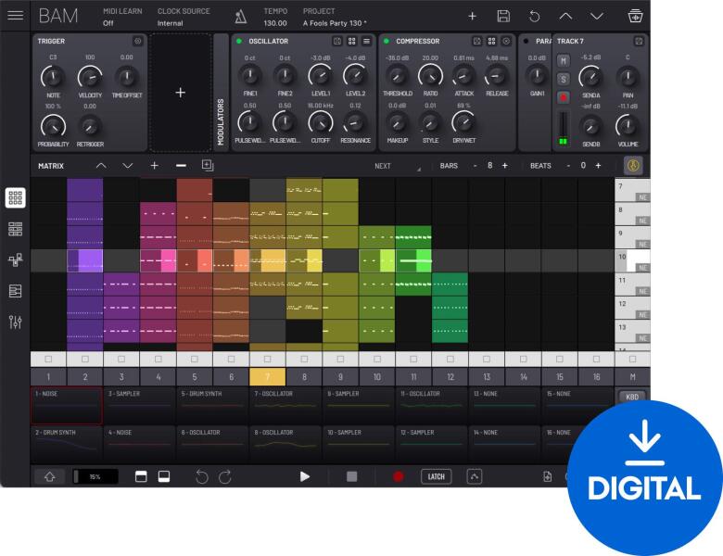Image resolution: width=723 pixels, height=556 pixels.
Task: Toggle the Oscillator module power LED
Action: (238, 42)
